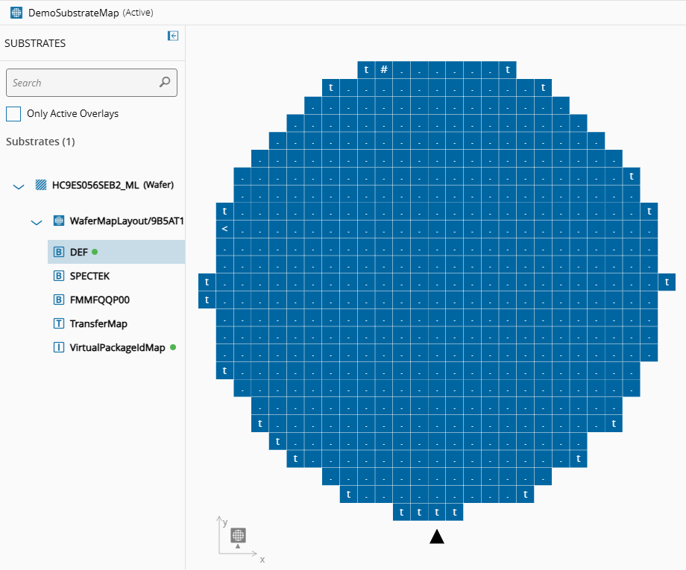The width and height of the screenshot is (686, 570).
Task: Click the WaferMapLayout grid icon
Action: (59, 221)
